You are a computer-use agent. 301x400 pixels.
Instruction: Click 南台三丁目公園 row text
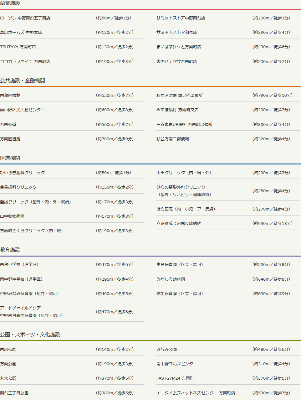[x=14, y=393]
